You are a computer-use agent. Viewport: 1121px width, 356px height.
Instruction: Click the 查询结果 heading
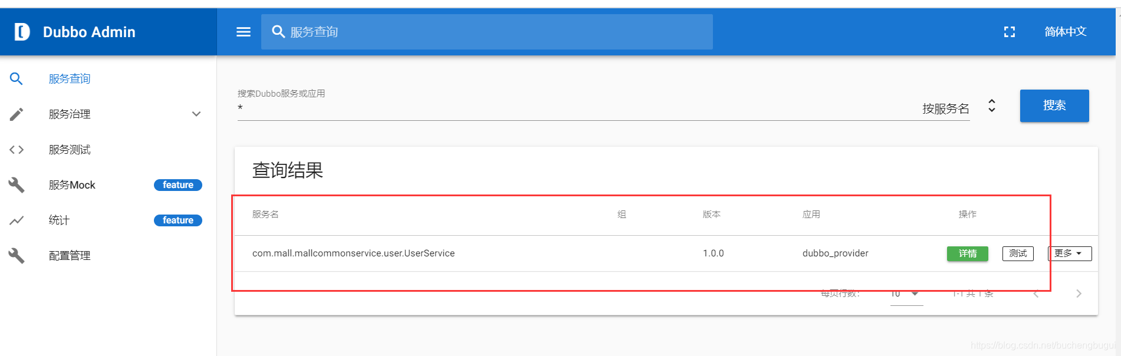[x=288, y=170]
